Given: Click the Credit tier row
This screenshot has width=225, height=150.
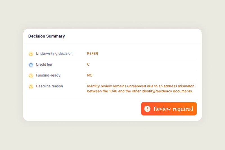Looking at the screenshot, I should 112,65.
